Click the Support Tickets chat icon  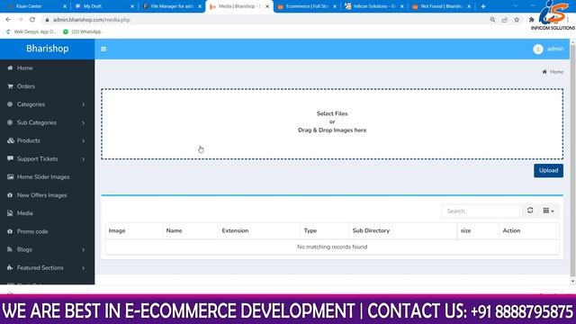(10, 158)
